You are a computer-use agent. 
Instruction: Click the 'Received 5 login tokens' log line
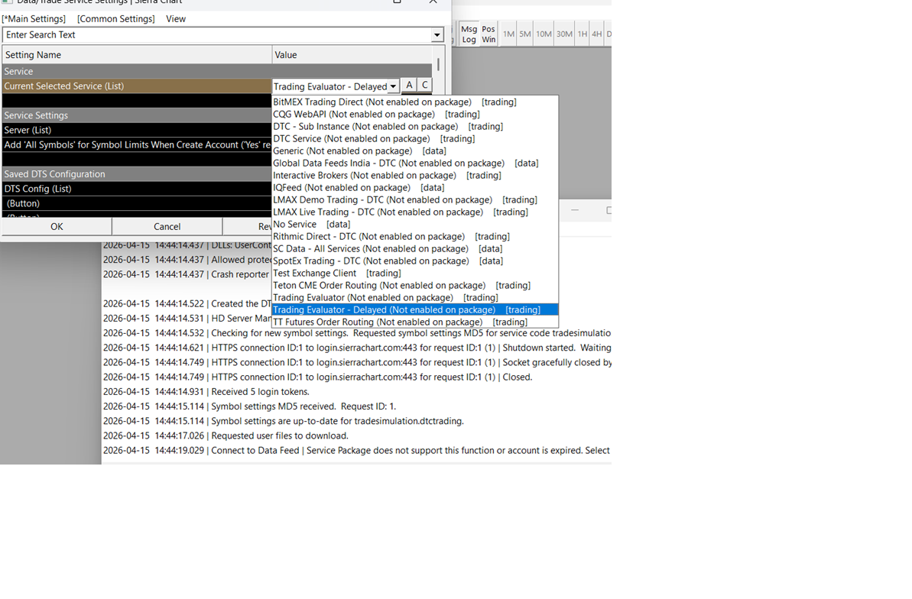tap(206, 391)
